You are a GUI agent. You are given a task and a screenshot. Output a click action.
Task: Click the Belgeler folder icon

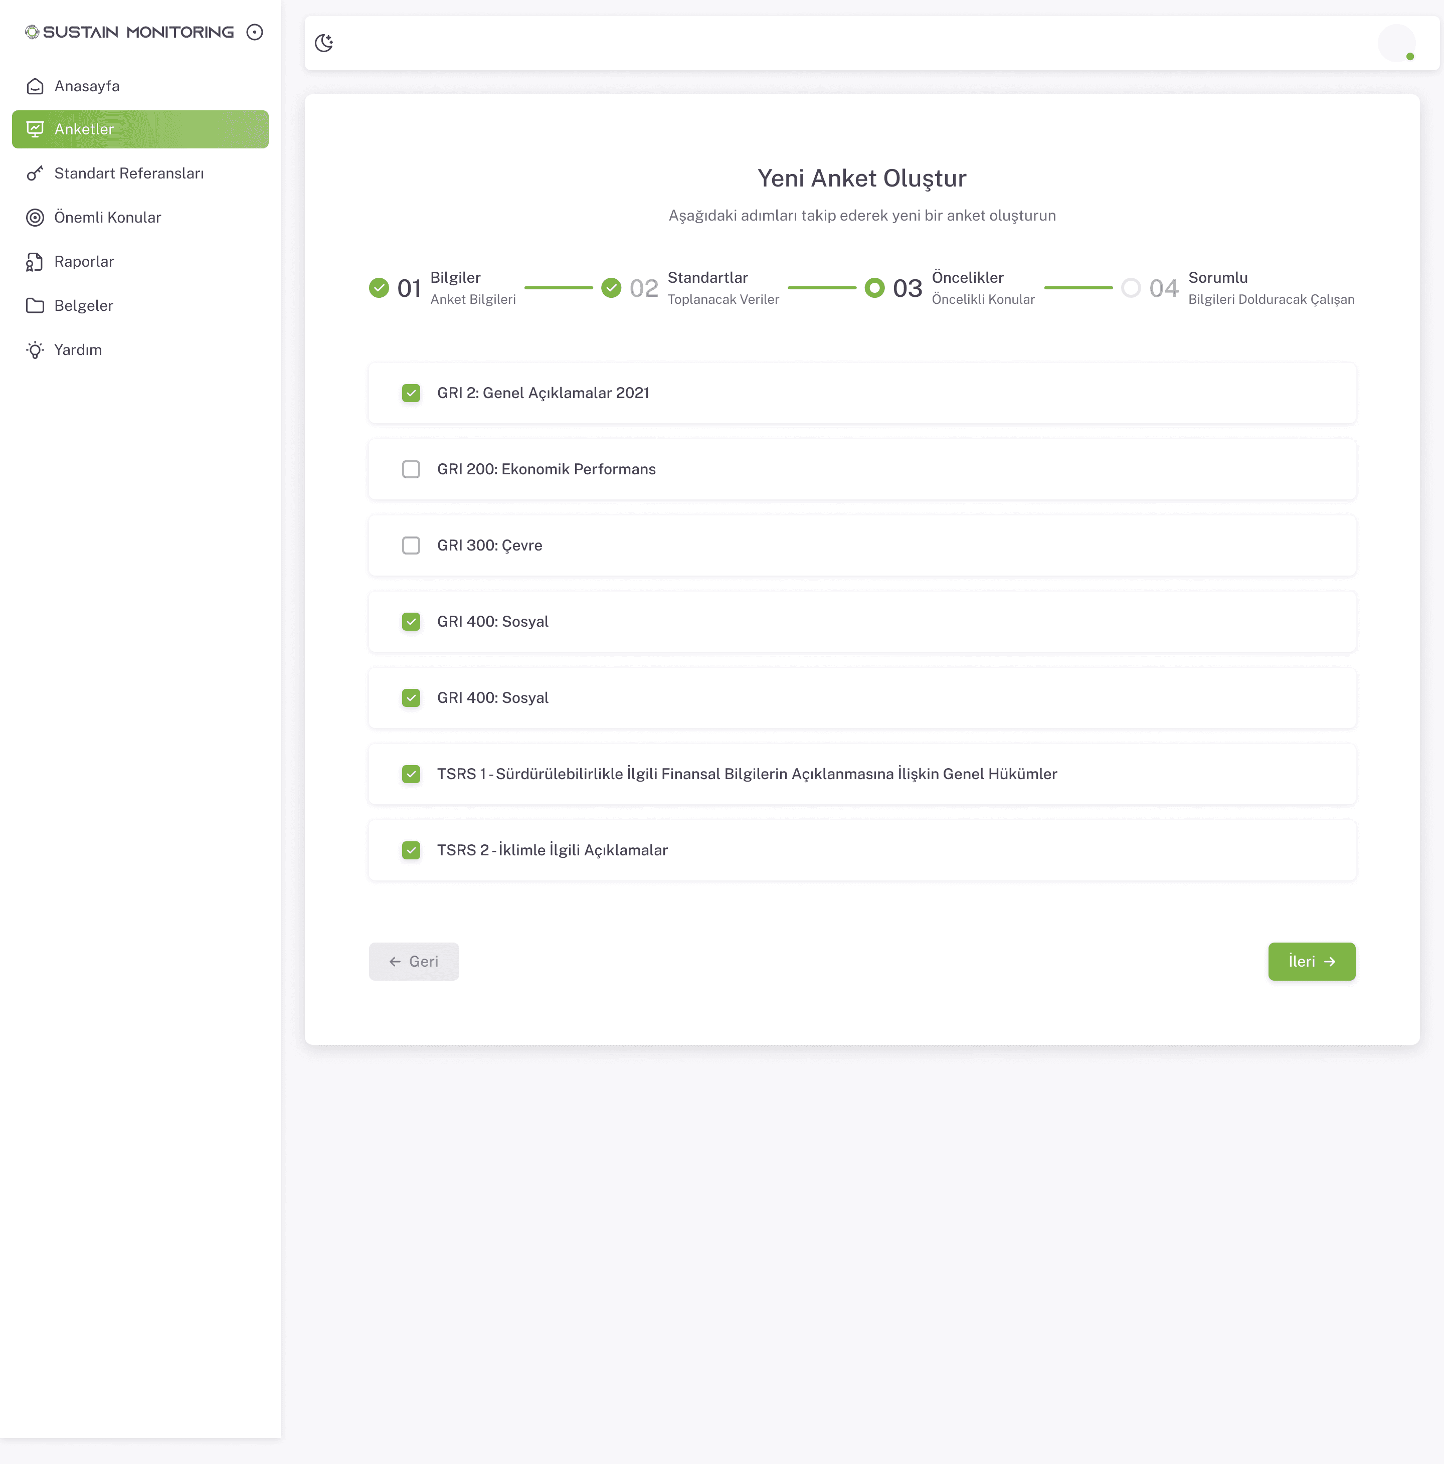35,305
